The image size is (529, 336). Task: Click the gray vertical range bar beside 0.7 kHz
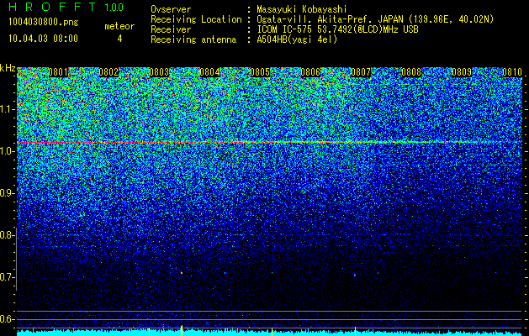(17, 259)
